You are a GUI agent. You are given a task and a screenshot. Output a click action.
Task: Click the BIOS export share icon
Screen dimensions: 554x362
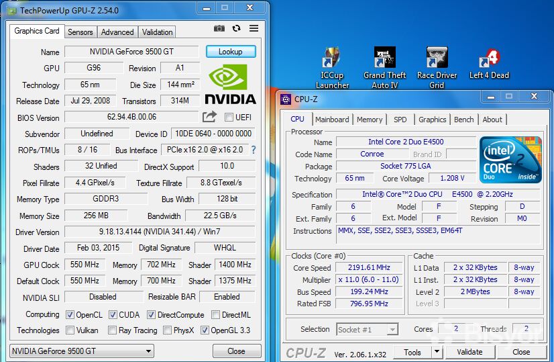coord(209,116)
